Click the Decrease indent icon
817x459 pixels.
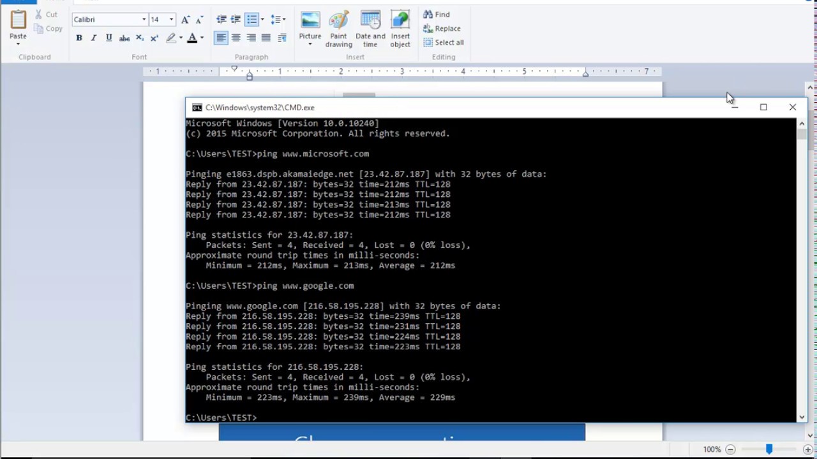point(221,20)
